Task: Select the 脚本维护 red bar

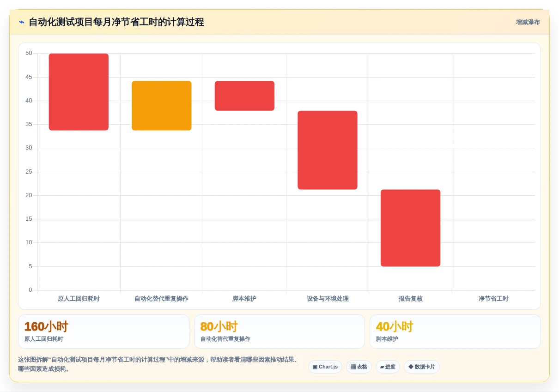Action: [244, 96]
